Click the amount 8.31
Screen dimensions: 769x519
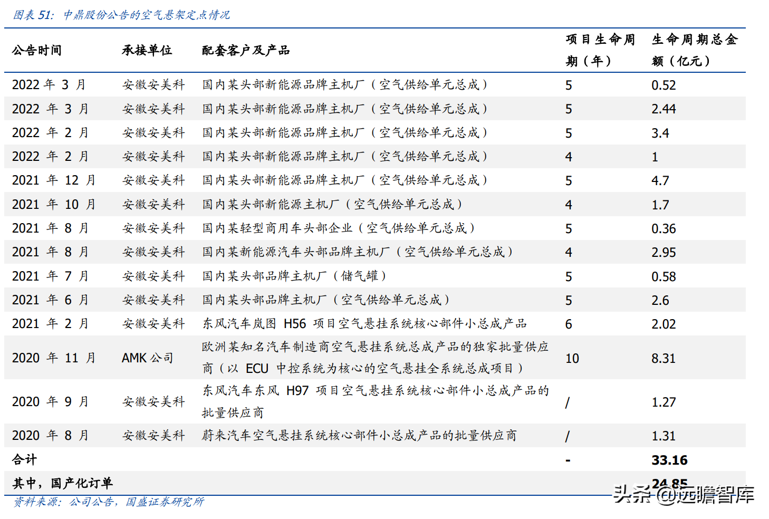pos(664,359)
